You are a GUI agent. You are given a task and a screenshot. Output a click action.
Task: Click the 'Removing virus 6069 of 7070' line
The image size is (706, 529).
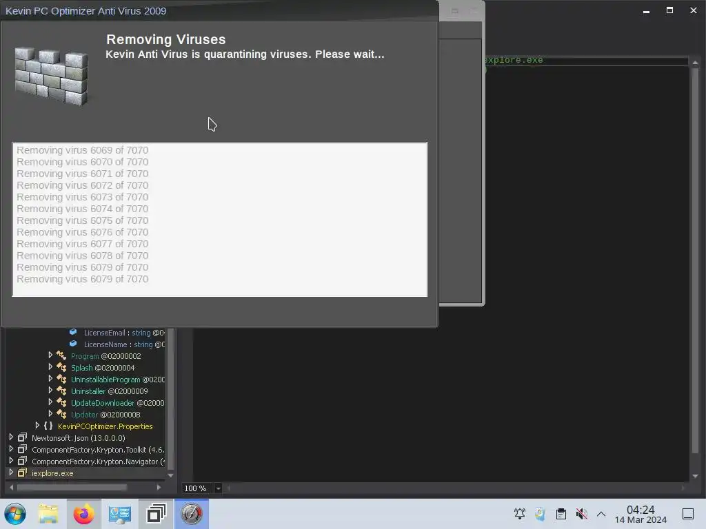pos(83,150)
